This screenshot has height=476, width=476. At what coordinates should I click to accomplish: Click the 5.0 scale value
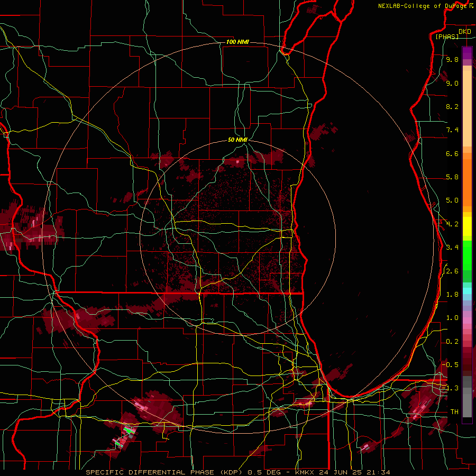point(452,200)
